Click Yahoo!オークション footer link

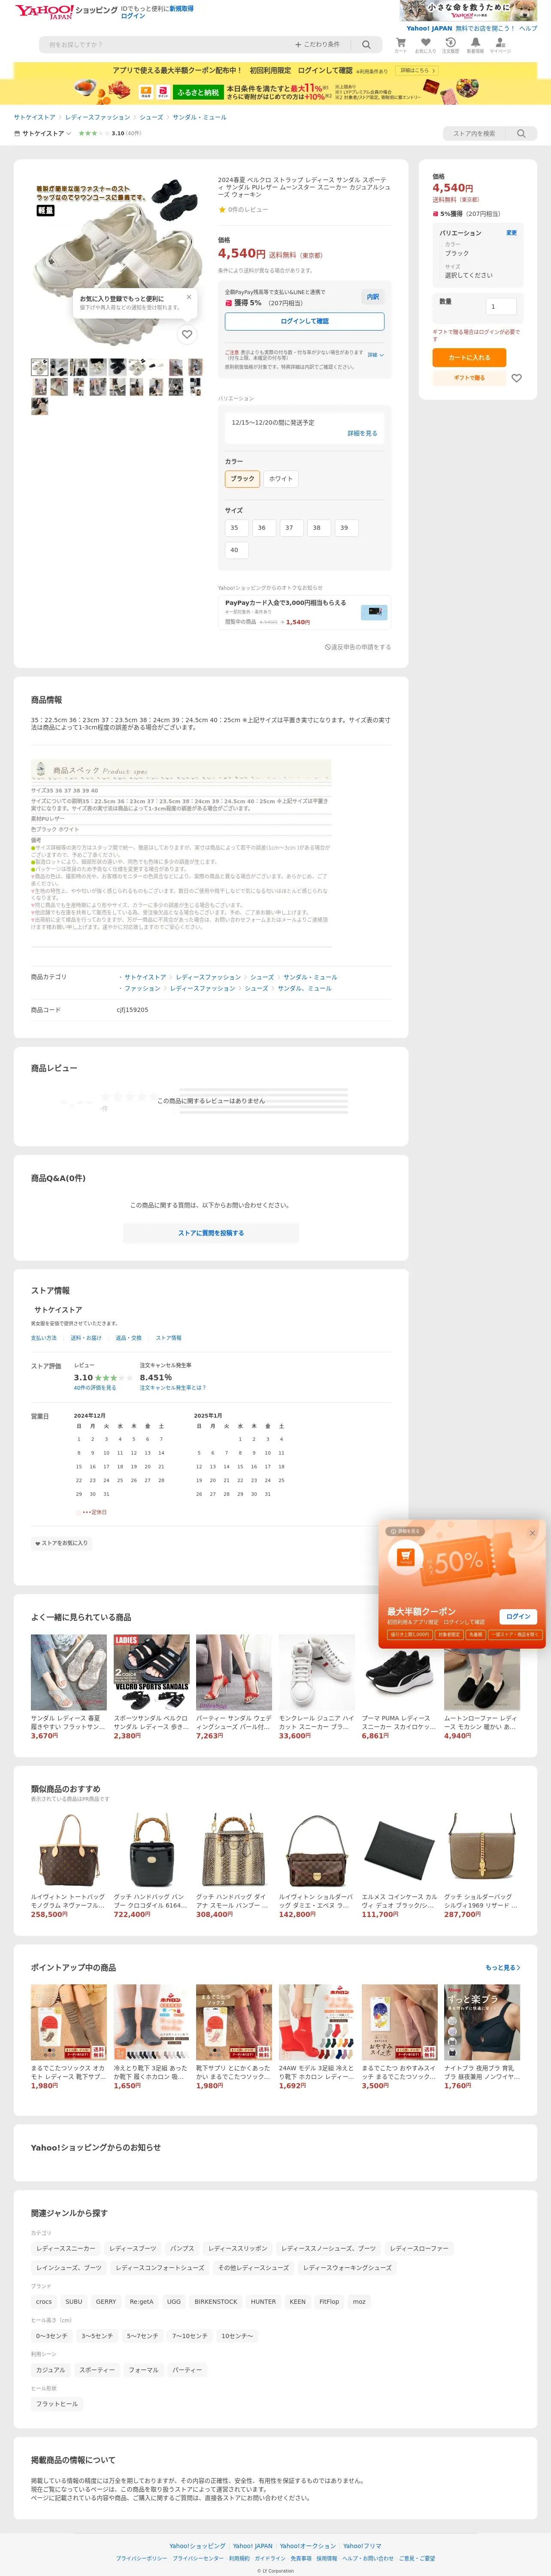point(308,2545)
